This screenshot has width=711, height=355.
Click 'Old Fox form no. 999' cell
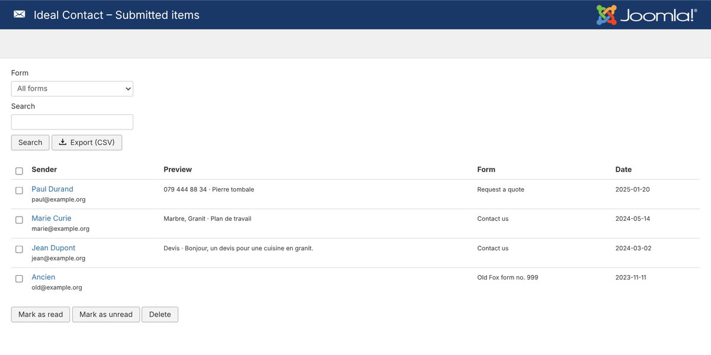[x=508, y=277]
